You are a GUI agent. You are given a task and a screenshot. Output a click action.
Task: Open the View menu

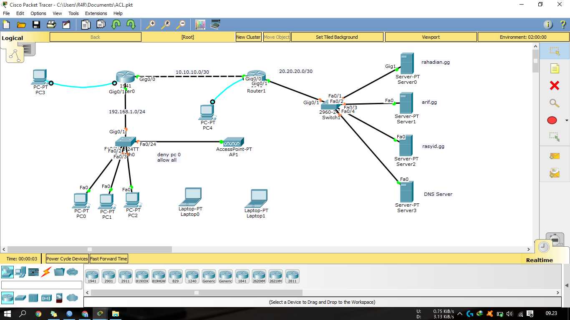tap(57, 13)
